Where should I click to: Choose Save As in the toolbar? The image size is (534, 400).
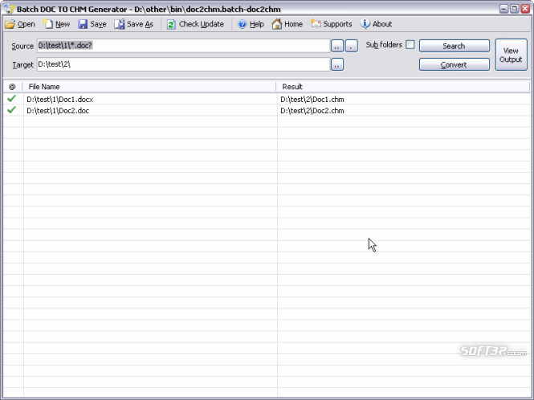(x=140, y=24)
